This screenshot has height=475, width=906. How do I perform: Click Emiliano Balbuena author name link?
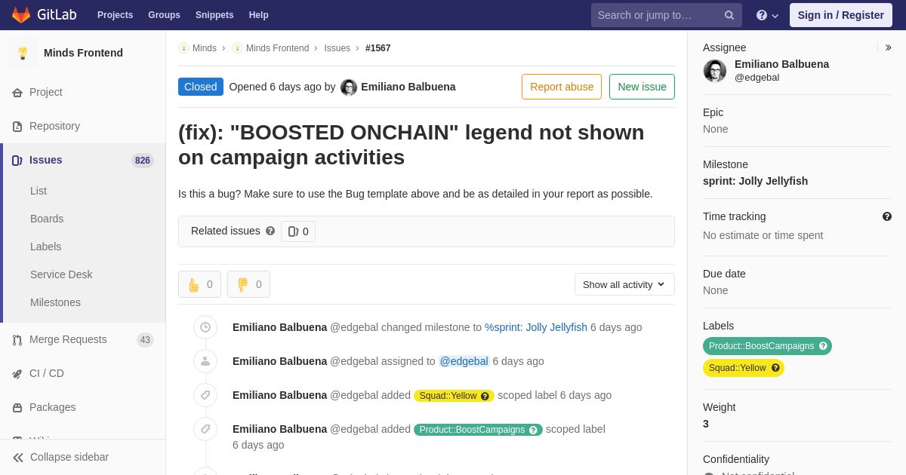408,87
